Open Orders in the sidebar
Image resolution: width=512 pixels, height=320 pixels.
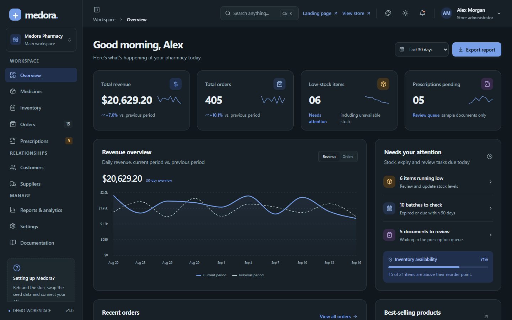click(x=41, y=124)
